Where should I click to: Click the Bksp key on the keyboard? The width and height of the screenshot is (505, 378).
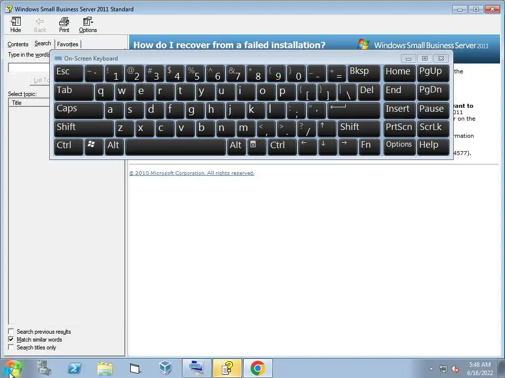point(363,73)
